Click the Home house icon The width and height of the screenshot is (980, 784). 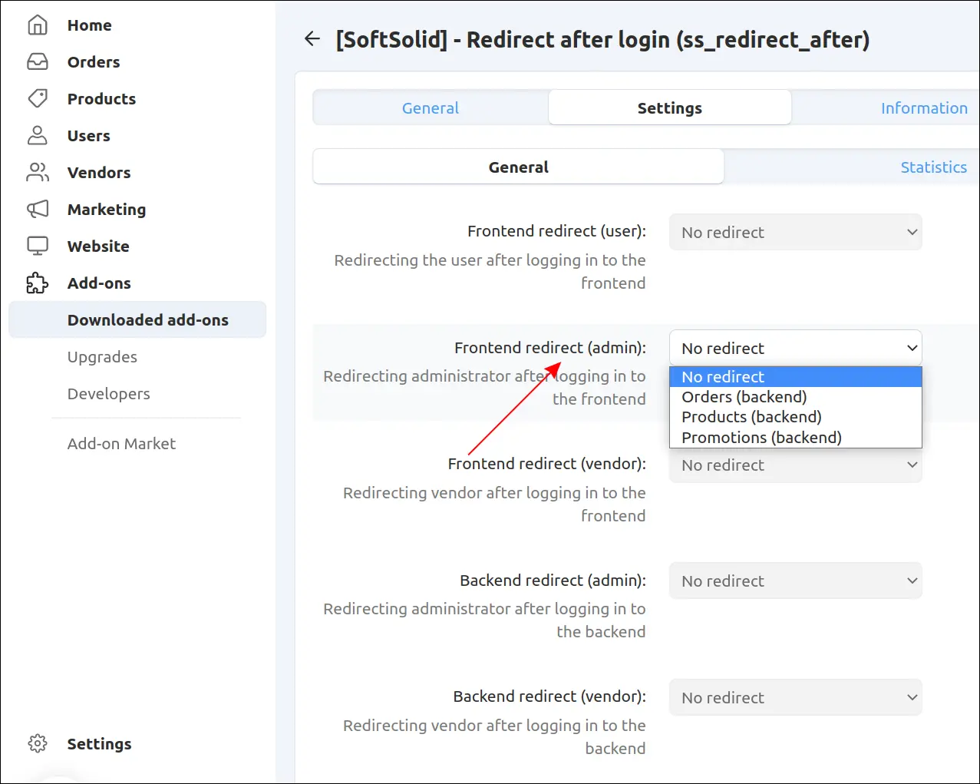click(38, 25)
